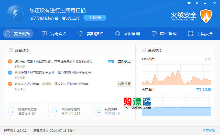Click the 系统状态 bar chart icon
Viewport: 220px width, 135px height.
pos(144,50)
